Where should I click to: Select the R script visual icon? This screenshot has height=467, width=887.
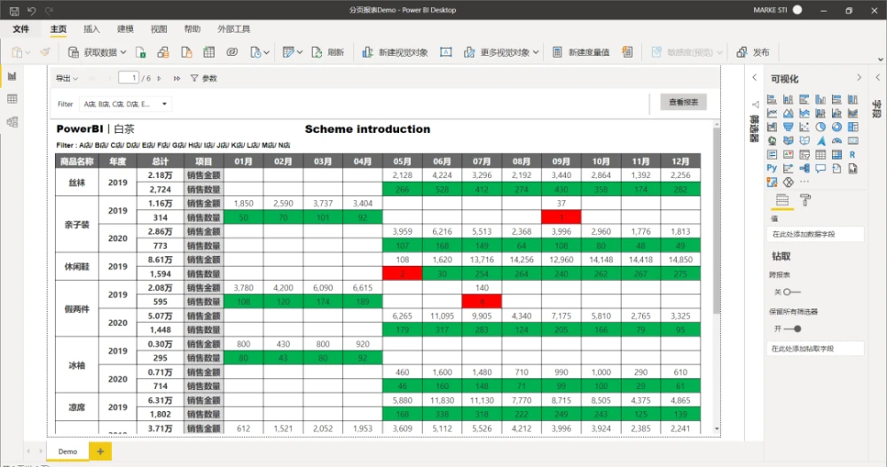852,153
